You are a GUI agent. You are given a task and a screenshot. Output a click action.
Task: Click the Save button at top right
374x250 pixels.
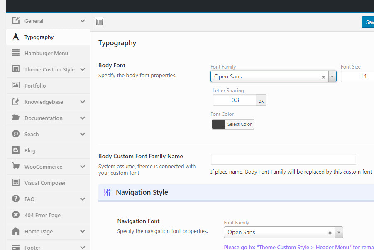pyautogui.click(x=368, y=22)
